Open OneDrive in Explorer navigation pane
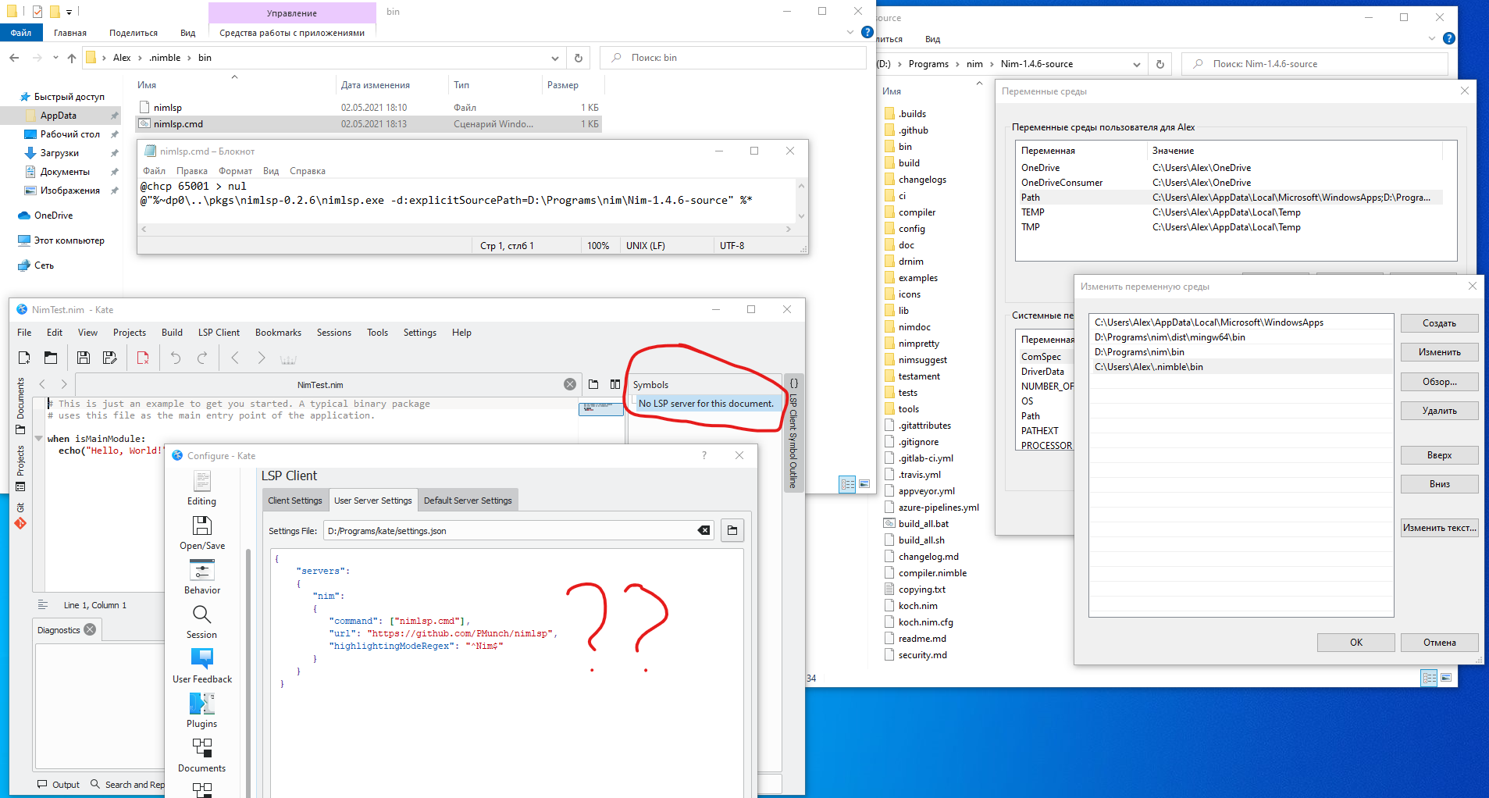The height and width of the screenshot is (798, 1489). click(53, 216)
